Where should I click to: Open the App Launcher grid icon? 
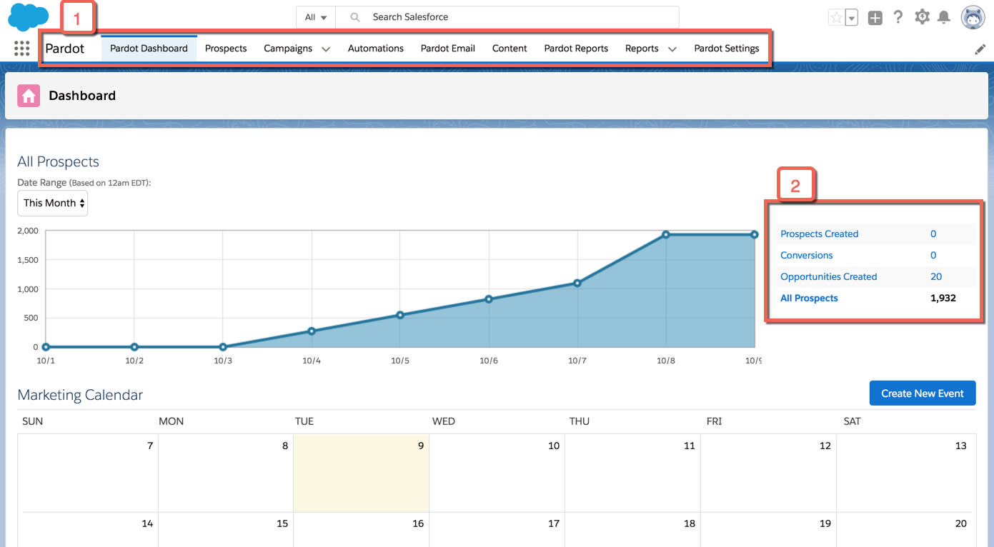21,48
